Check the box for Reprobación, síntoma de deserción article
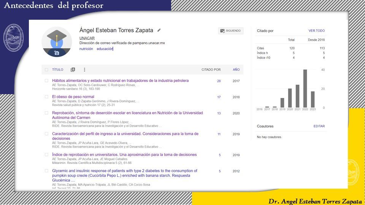 click(46, 113)
